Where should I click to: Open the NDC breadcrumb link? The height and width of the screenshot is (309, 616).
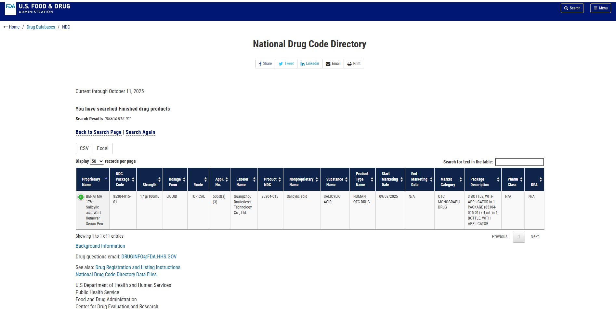coord(66,27)
